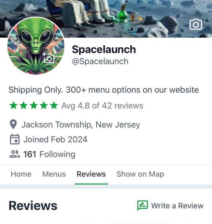Click the fifth green rating star
This screenshot has width=212, height=224.
tap(54, 106)
